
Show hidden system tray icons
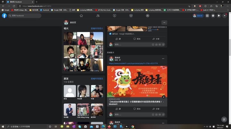[x=204, y=126]
